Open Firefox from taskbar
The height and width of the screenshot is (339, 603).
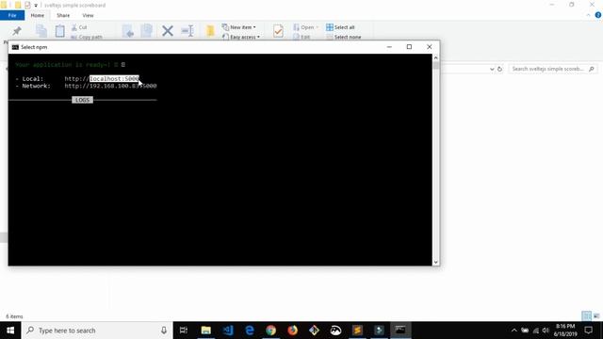click(293, 331)
